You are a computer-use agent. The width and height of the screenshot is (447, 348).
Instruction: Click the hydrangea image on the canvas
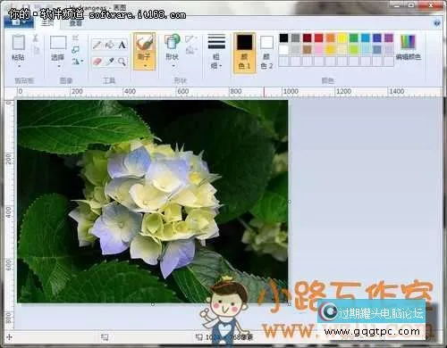click(x=153, y=202)
